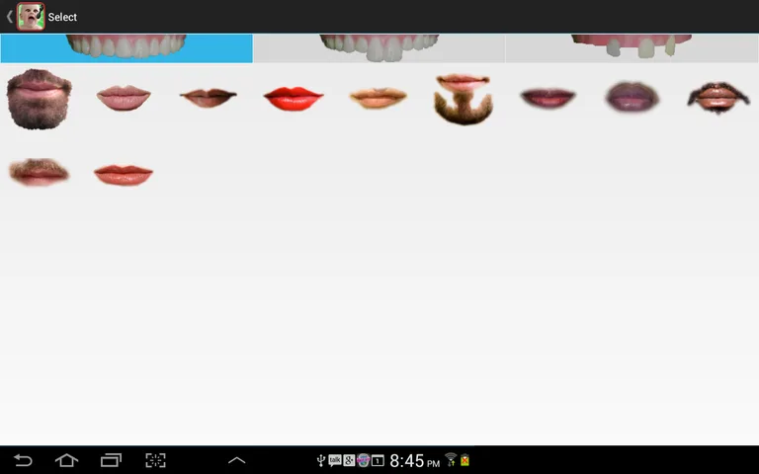Go back using the top-left chevron
The height and width of the screenshot is (474, 759).
click(9, 17)
